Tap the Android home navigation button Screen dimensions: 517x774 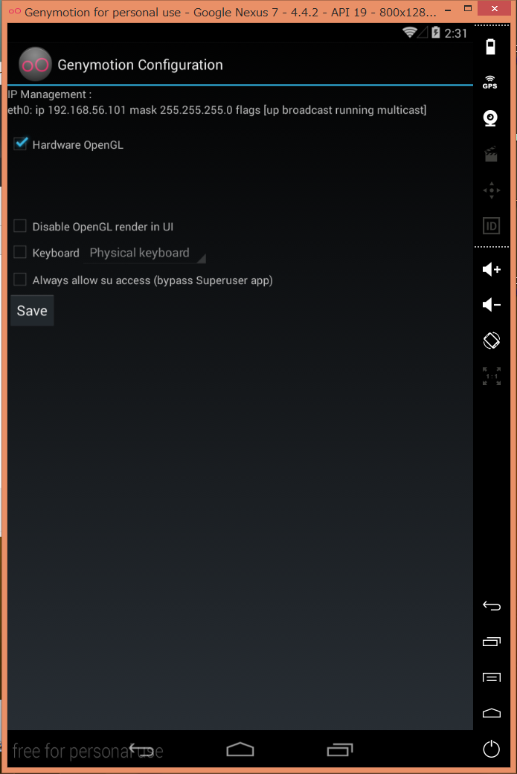240,749
